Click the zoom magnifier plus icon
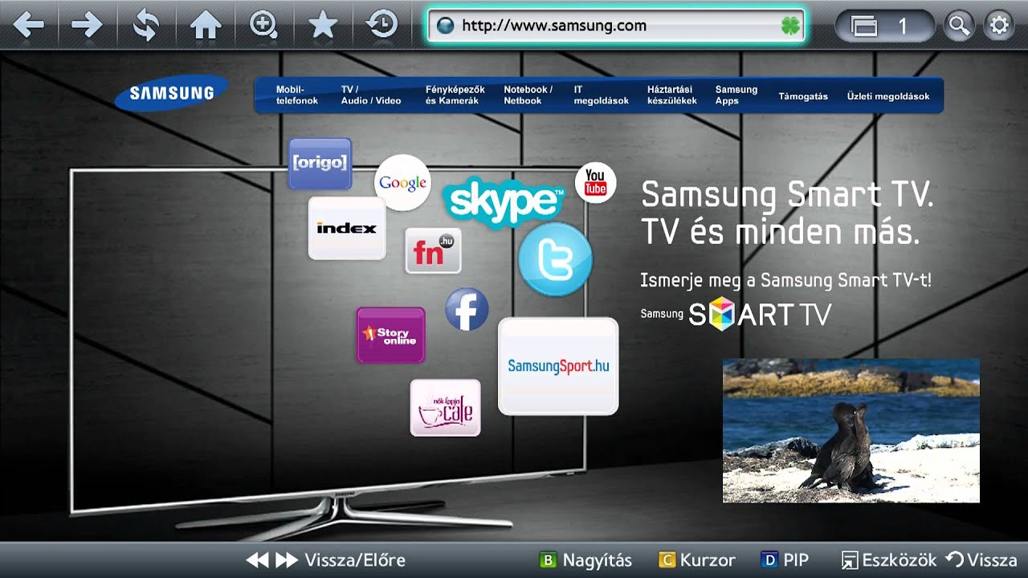 click(x=263, y=26)
